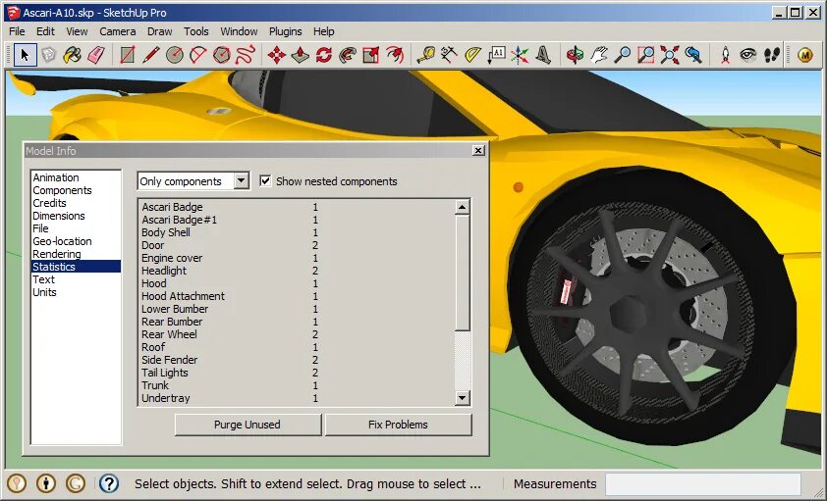Open the Plugins menu
This screenshot has width=827, height=501.
click(x=286, y=31)
